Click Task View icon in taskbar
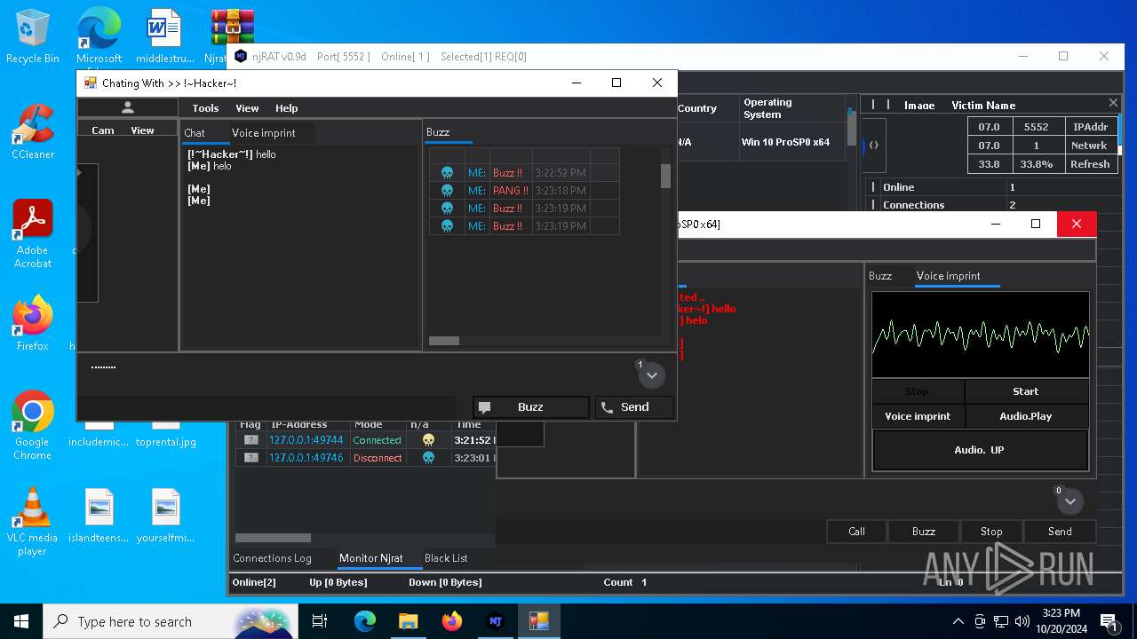Viewport: 1137px width, 639px height. (x=320, y=621)
